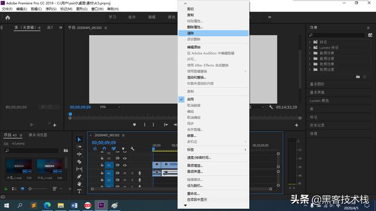The width and height of the screenshot is (376, 211).
Task: Choose 速度/持续时间... from the context menu
Action: [213, 158]
